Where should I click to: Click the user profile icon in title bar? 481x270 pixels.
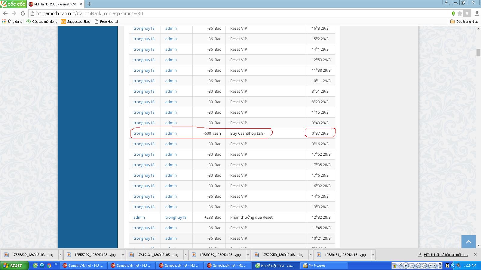(446, 3)
